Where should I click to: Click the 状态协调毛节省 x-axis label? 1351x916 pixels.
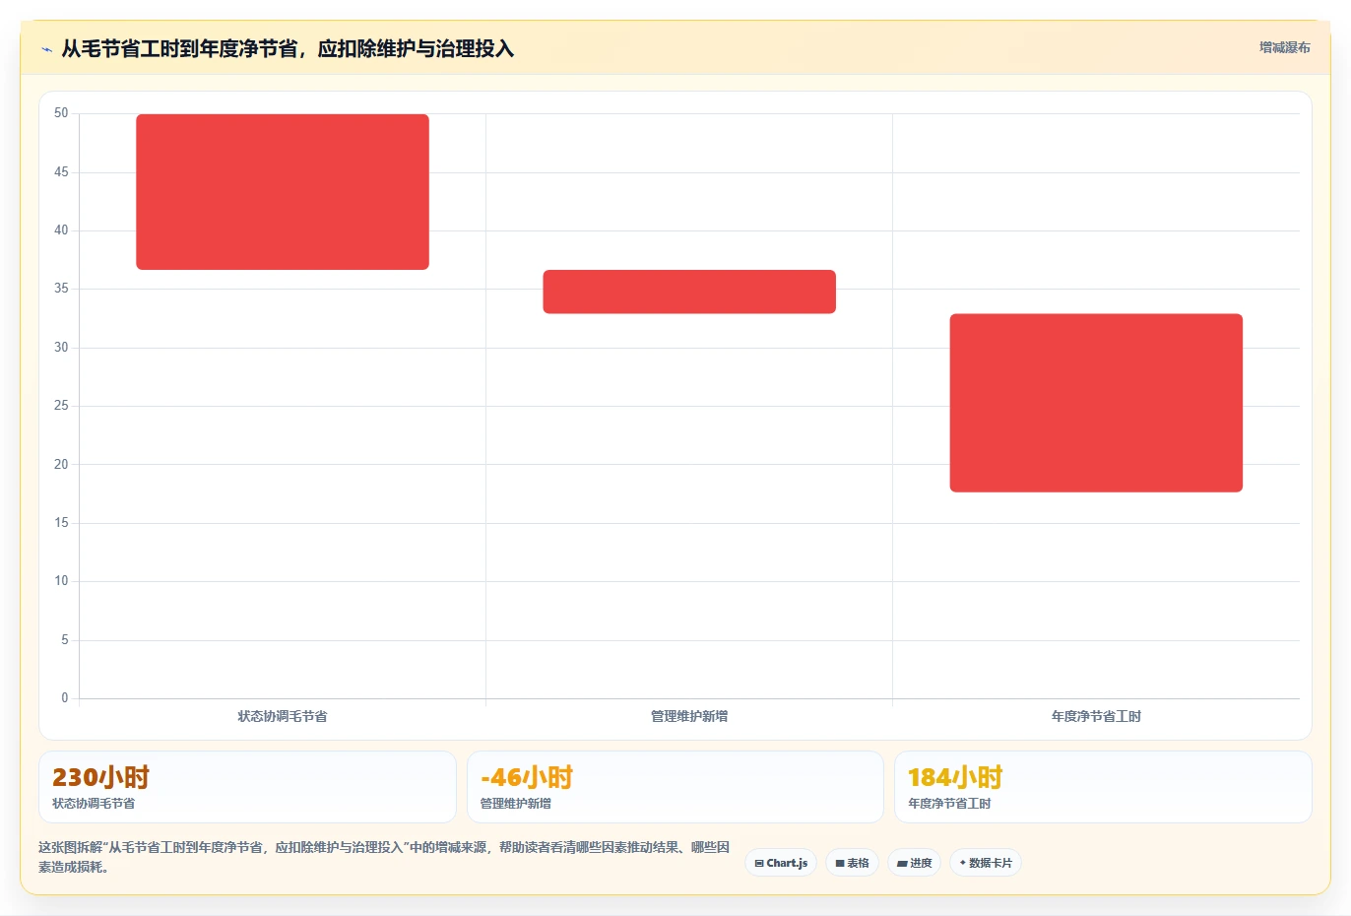pyautogui.click(x=283, y=716)
